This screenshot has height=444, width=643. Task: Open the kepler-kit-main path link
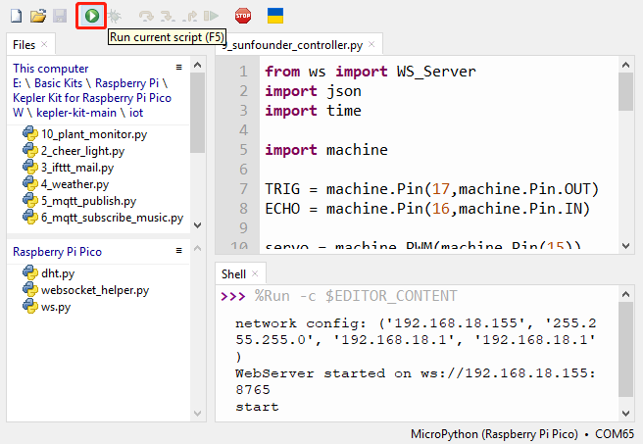click(x=76, y=113)
